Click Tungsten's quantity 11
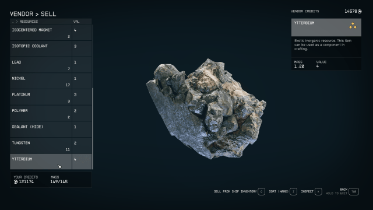 68,149
